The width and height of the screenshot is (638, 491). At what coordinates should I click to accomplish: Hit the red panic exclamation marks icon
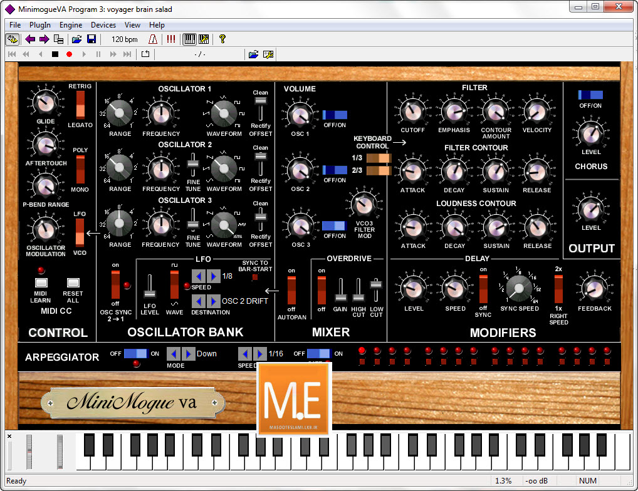[171, 39]
